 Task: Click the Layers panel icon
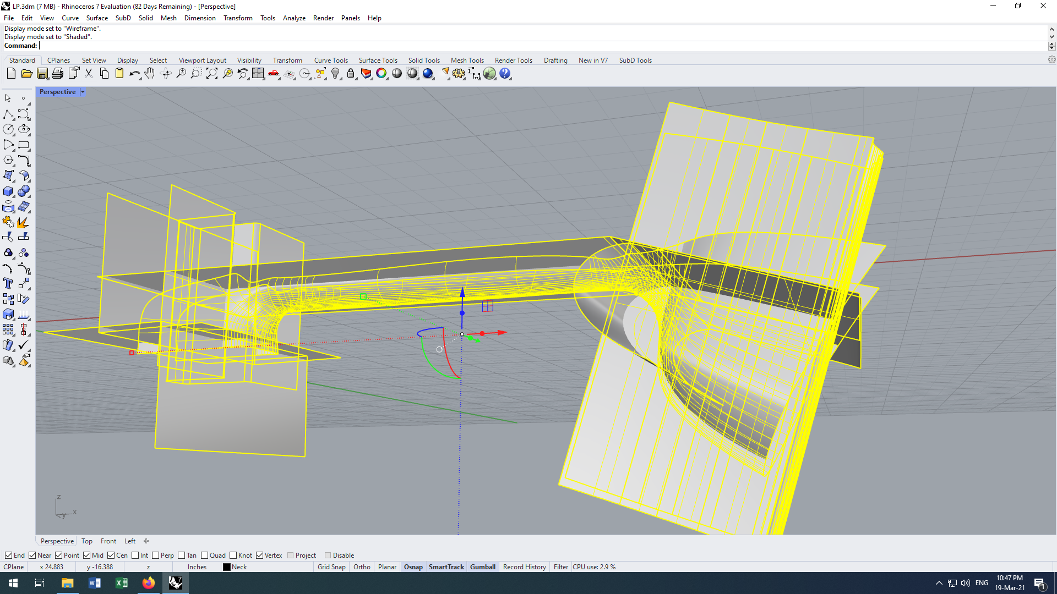tap(366, 74)
